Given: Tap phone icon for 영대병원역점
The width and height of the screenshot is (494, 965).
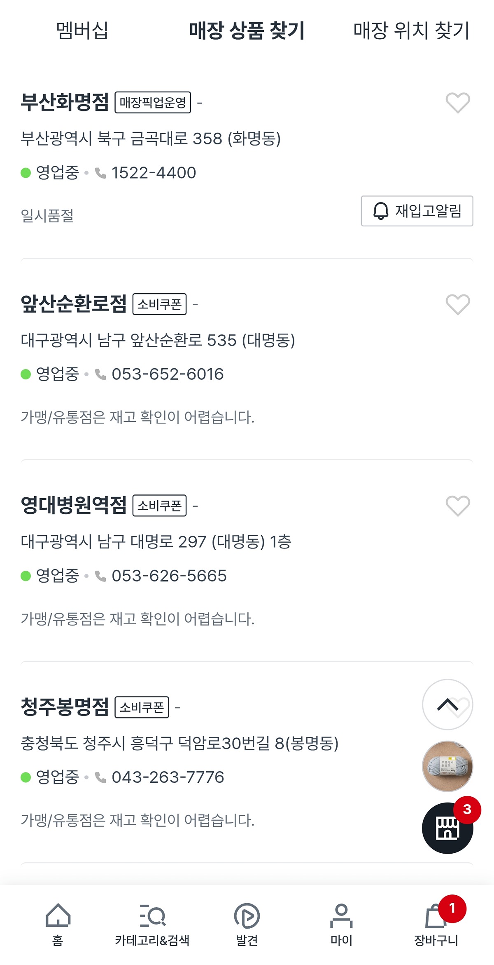Looking at the screenshot, I should [x=100, y=576].
